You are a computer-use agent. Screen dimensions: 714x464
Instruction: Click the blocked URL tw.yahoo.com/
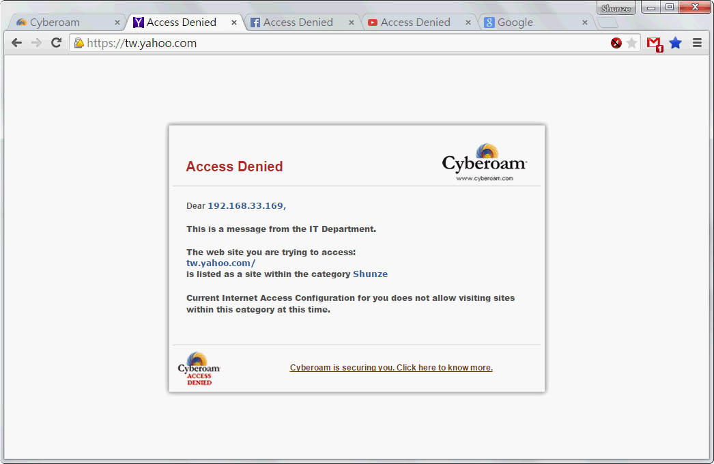pos(221,263)
